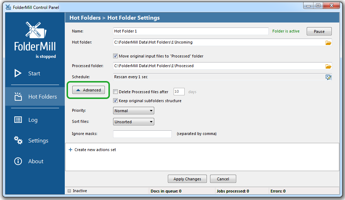The width and height of the screenshot is (345, 200).
Task: Click the Ignore masks input field
Action: [142, 134]
